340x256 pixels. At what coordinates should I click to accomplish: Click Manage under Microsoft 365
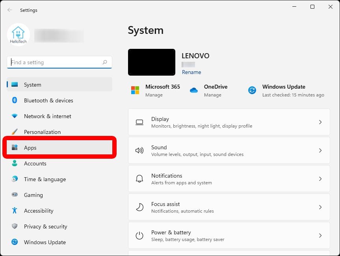point(154,95)
